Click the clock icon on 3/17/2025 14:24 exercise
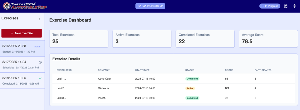This screenshot has height=110, width=300. point(40,62)
